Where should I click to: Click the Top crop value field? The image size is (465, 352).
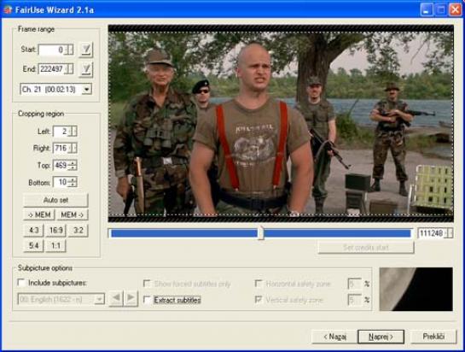(61, 165)
